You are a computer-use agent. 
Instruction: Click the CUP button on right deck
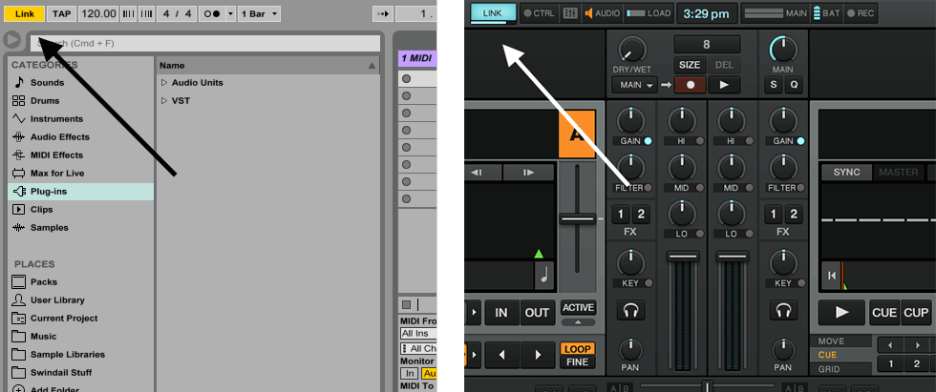[916, 312]
